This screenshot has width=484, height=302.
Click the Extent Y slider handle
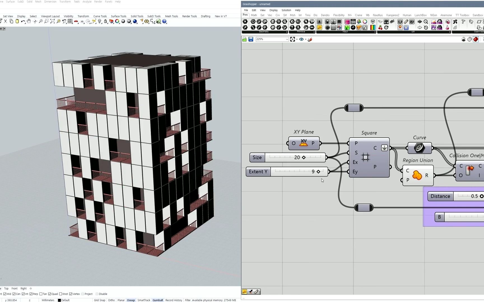(318, 172)
